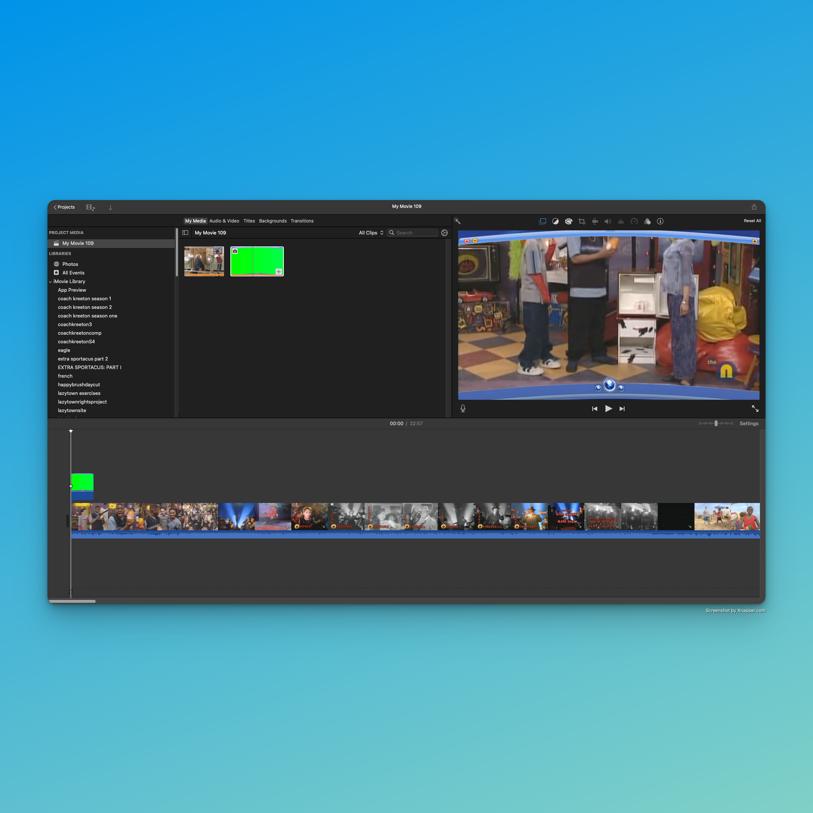Collapse the iMovie Library tree
Screen dimensions: 813x813
tap(50, 282)
